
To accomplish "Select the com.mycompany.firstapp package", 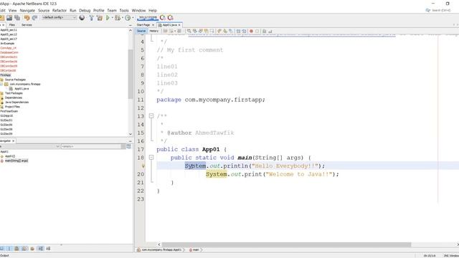I will click(25, 84).
